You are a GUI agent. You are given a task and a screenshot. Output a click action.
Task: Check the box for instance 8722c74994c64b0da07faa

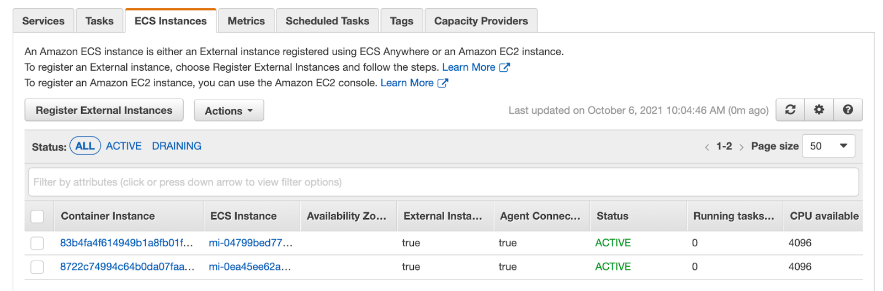point(38,267)
